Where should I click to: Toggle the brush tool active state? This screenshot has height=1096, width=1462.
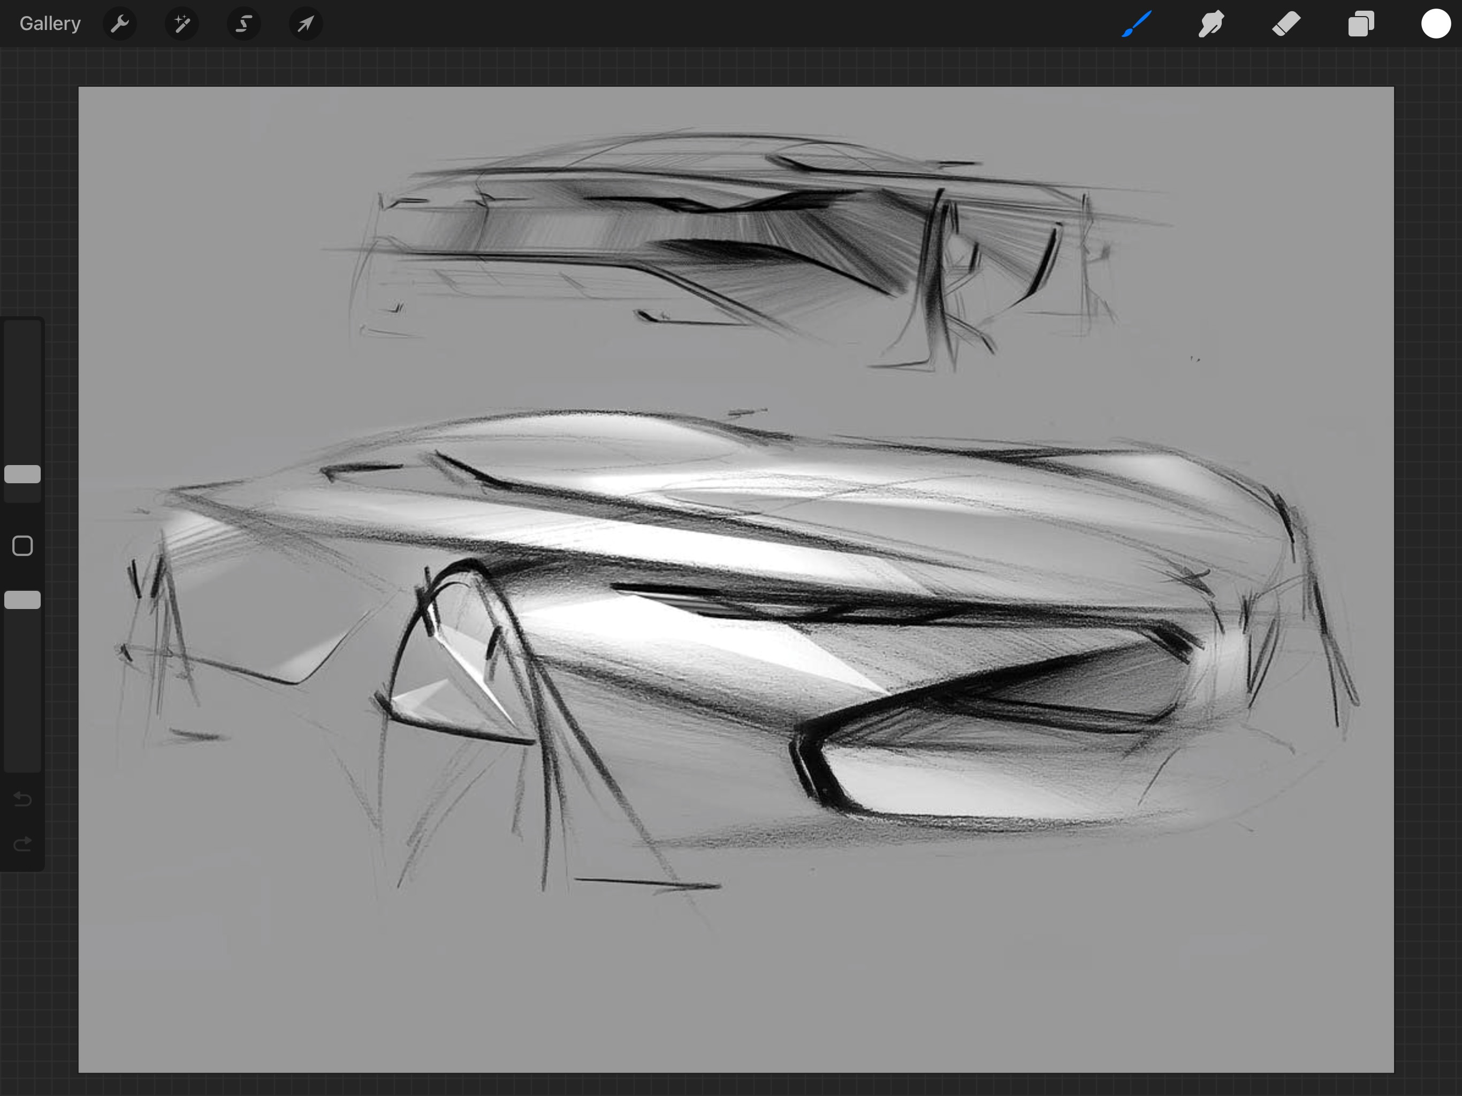point(1136,24)
